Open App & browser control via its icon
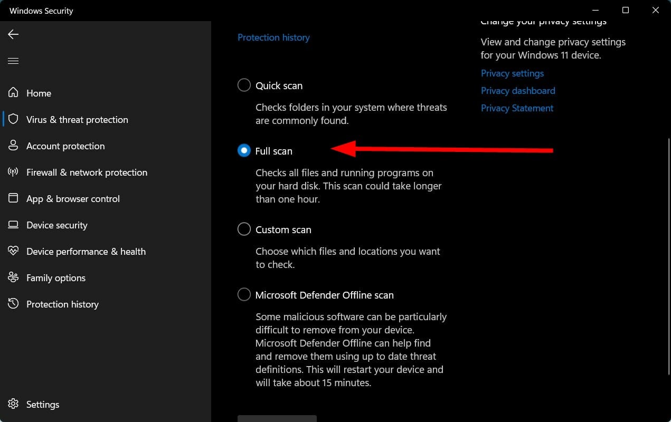 [13, 198]
